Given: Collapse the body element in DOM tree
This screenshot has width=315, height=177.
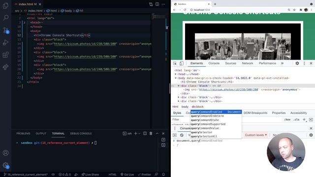Looking at the screenshot, I should pos(176,78).
